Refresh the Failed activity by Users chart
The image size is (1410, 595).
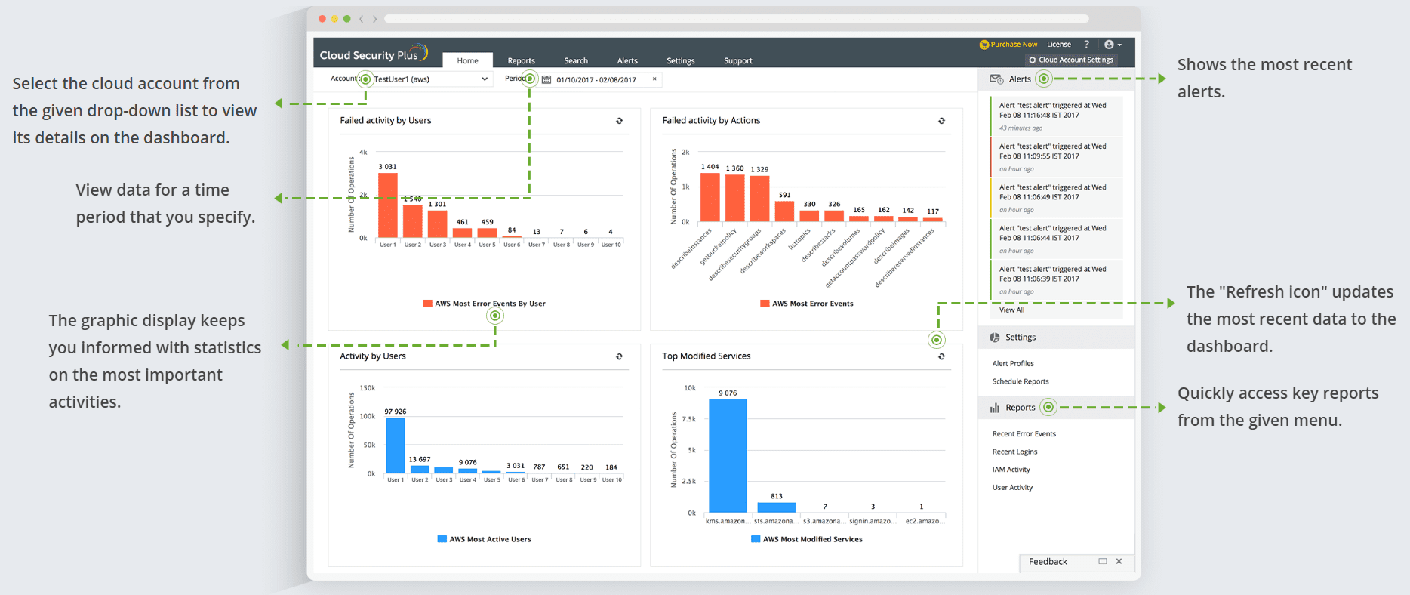pos(619,121)
